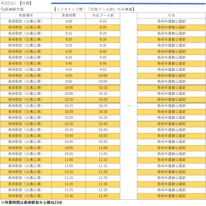Click the right arrow between the tables
The image size is (206, 206).
click(x=128, y=106)
